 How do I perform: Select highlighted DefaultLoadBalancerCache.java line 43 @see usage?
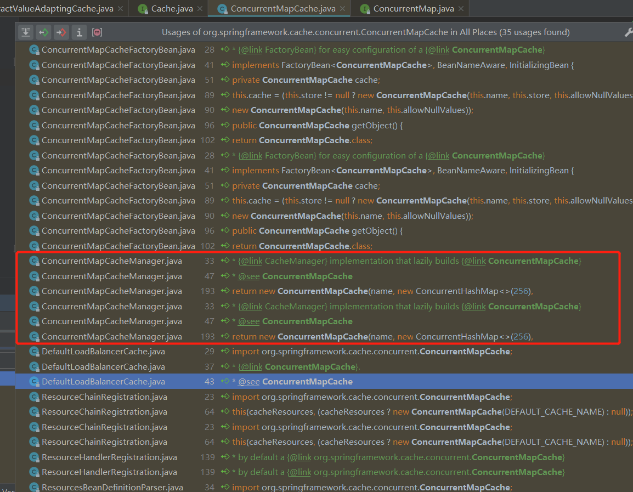coord(324,381)
